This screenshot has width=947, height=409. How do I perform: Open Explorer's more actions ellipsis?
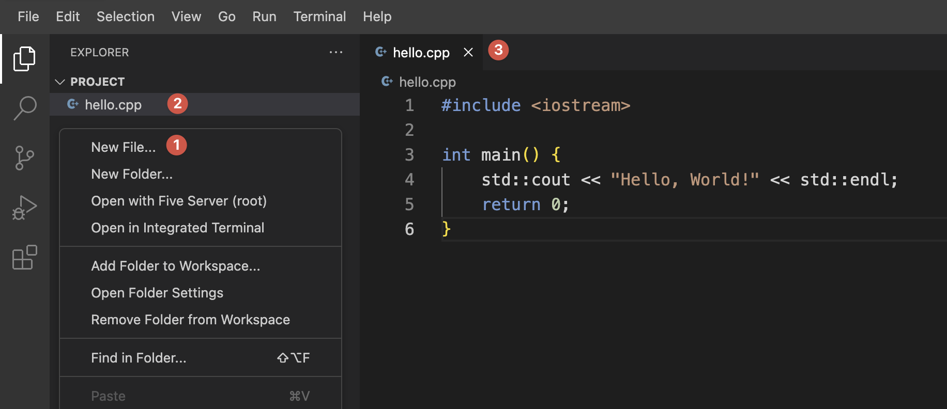click(336, 52)
